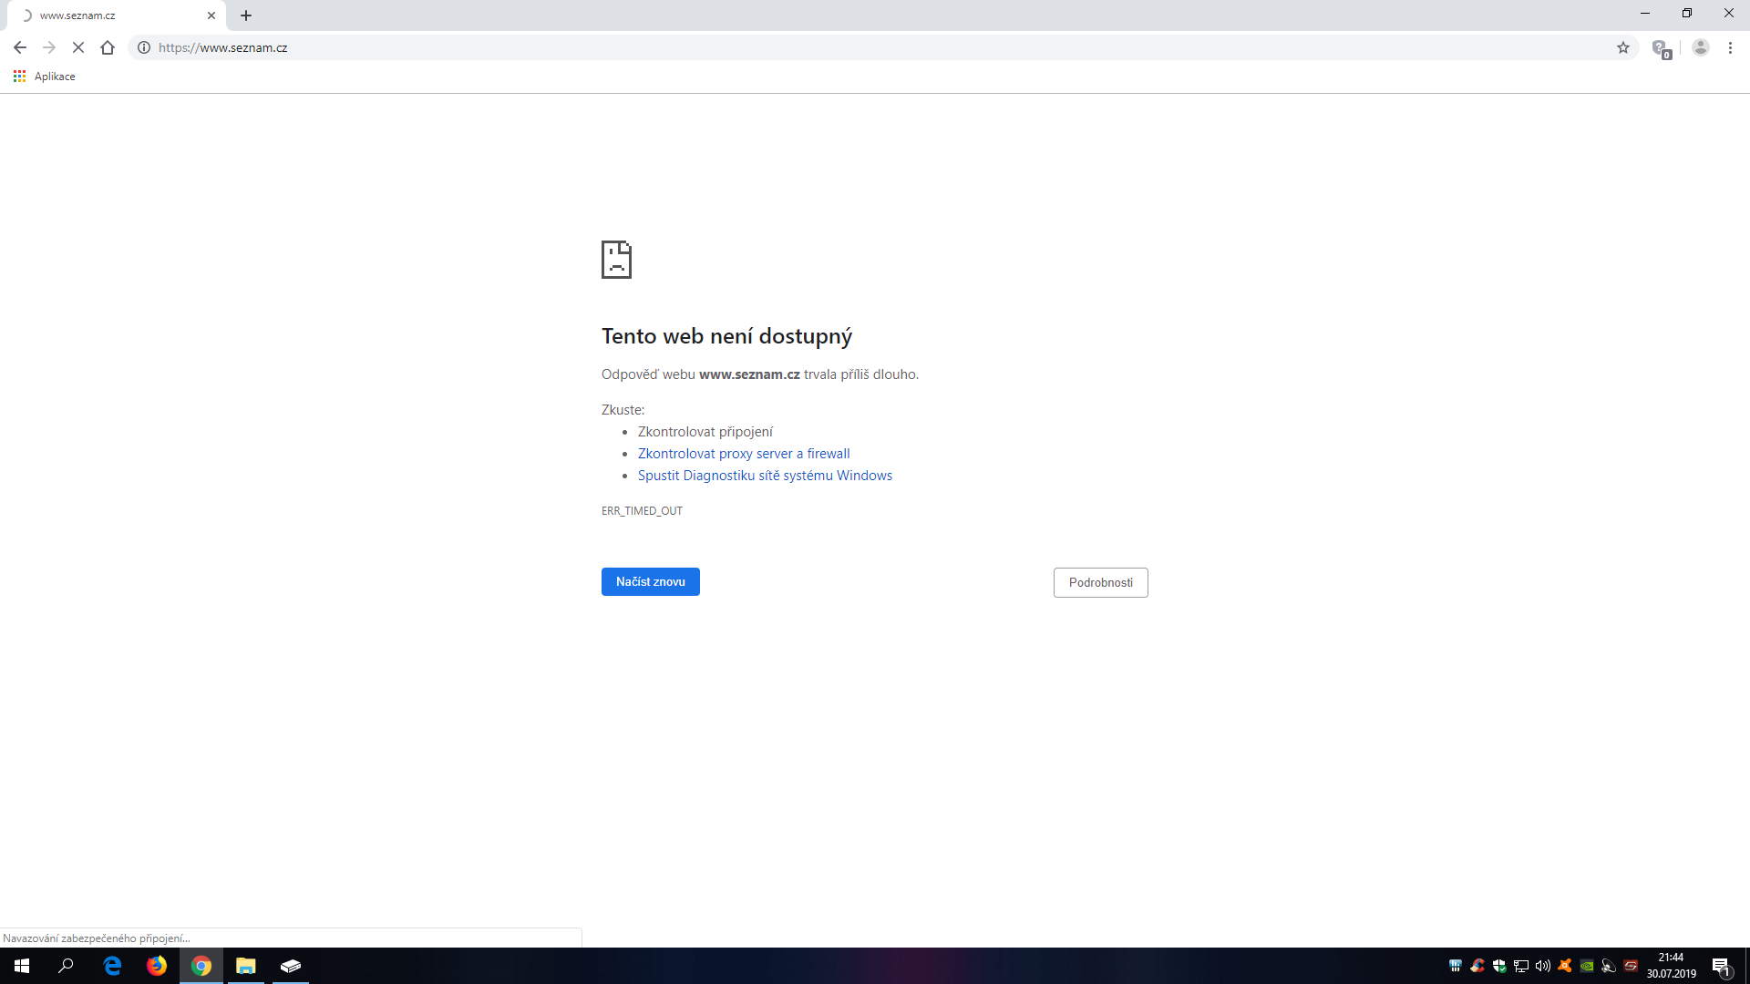Click into the address bar URL field

tap(820, 47)
